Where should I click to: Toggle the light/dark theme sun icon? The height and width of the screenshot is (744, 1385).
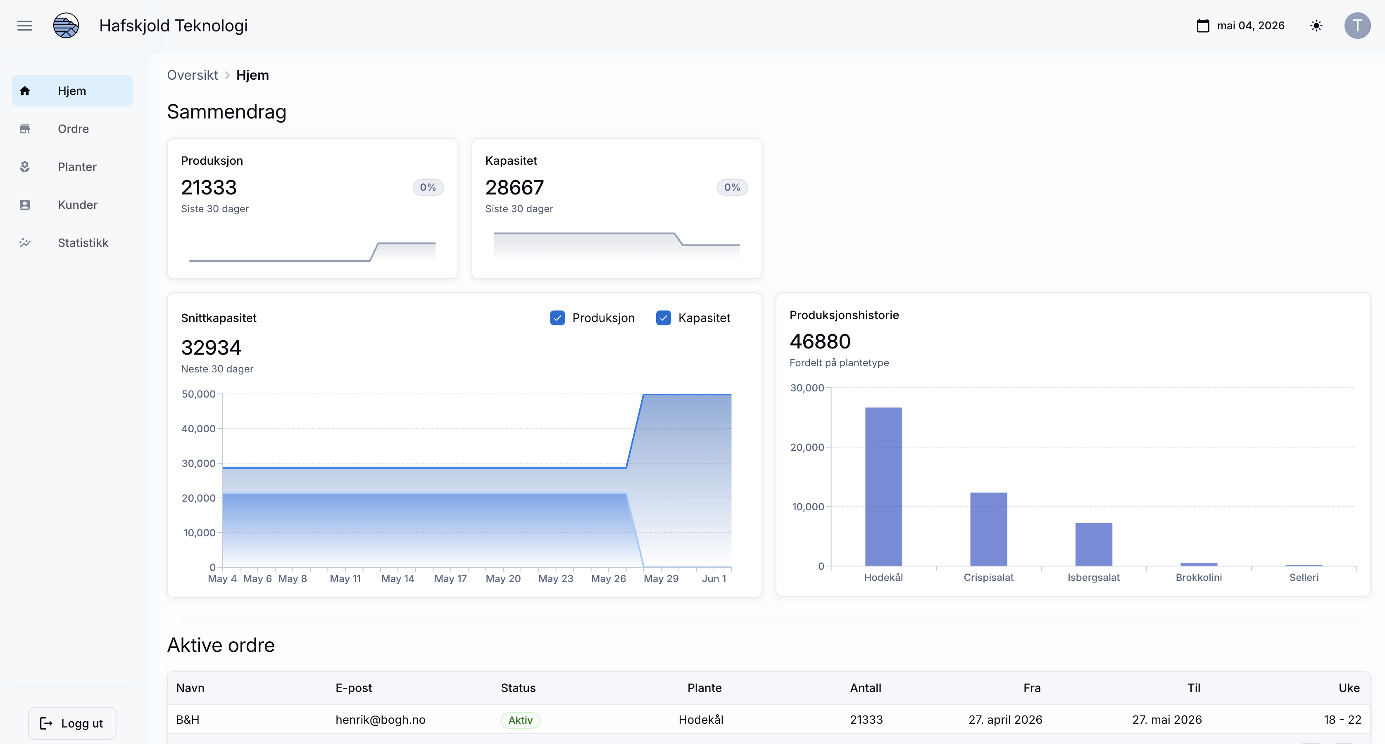1316,26
